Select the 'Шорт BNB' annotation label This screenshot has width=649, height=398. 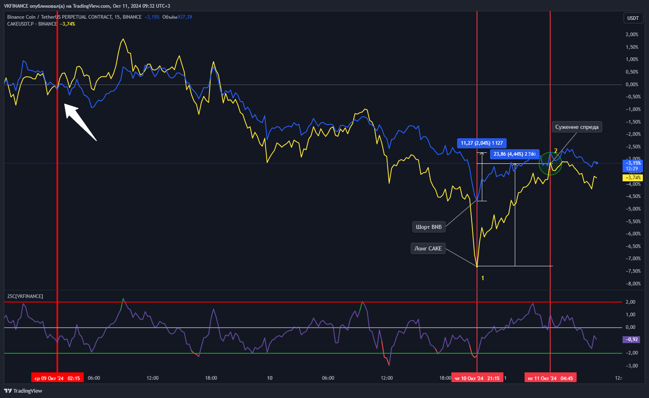tap(429, 227)
